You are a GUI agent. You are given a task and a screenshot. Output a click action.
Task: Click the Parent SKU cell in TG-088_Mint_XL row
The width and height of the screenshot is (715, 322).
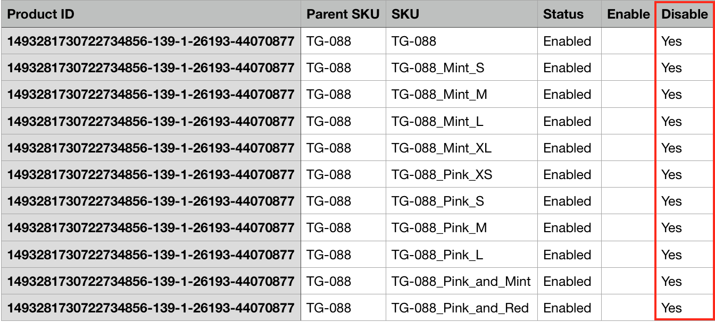click(x=329, y=148)
